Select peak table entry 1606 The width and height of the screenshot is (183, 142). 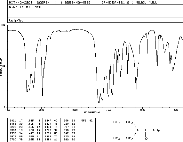click(31, 127)
